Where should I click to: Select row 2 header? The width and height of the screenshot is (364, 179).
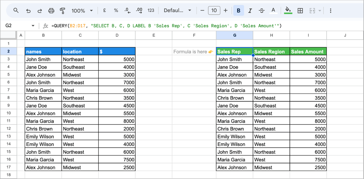click(8, 51)
